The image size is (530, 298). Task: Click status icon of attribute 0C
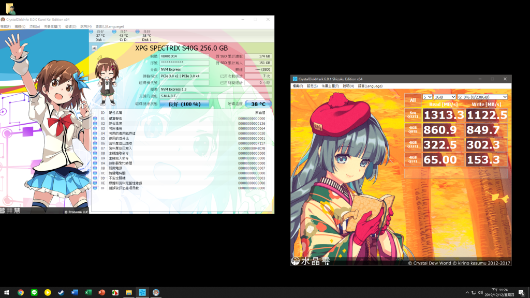pos(95,173)
